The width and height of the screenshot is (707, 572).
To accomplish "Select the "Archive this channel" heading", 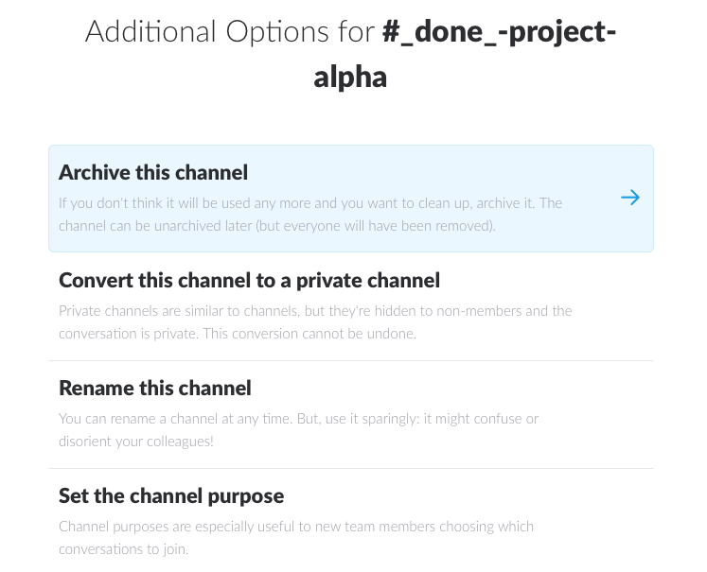I will (153, 172).
